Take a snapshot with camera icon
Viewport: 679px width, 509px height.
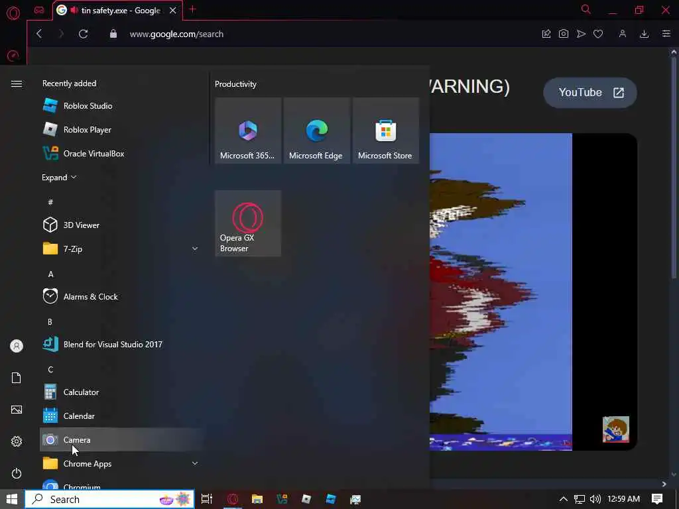point(564,34)
